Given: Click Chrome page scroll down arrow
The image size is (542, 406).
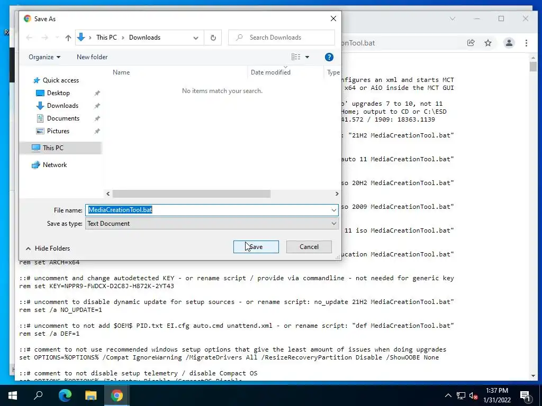Looking at the screenshot, I should click(x=532, y=376).
